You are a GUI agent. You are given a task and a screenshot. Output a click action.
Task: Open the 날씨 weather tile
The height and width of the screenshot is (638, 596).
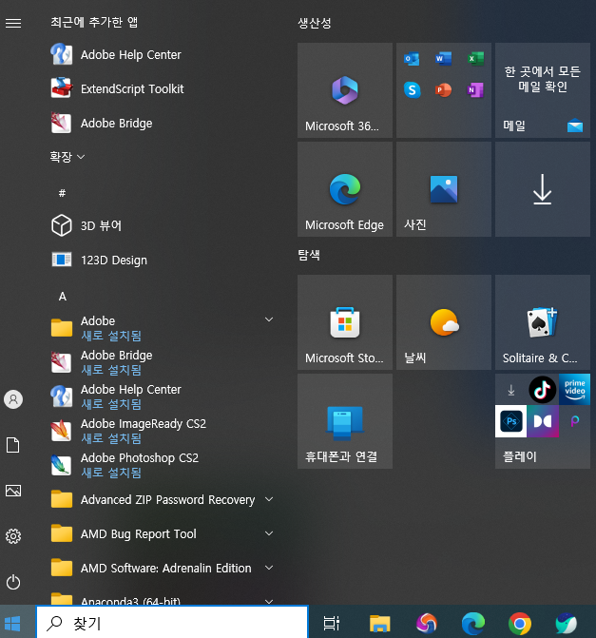click(444, 322)
